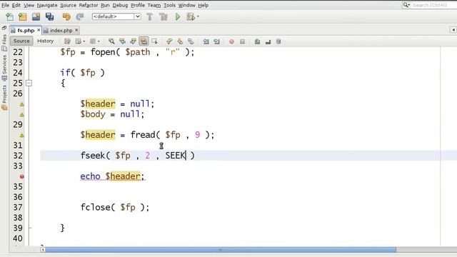The height and width of the screenshot is (257, 457).
Task: Click on the echo $header; line
Action: [x=112, y=176]
